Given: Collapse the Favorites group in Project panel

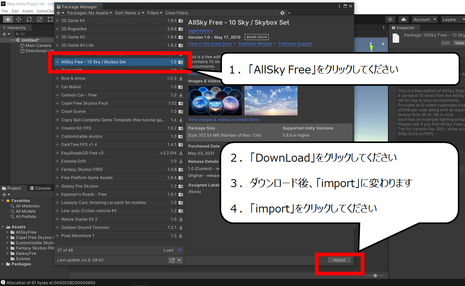Looking at the screenshot, I should tap(3, 201).
